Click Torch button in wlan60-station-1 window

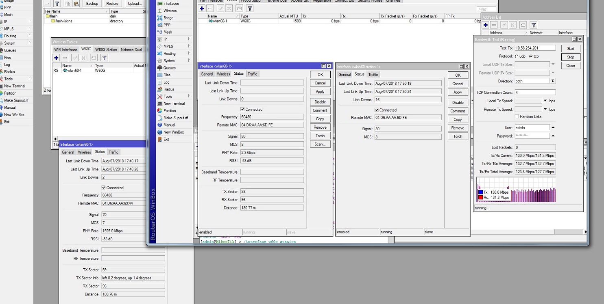458,136
